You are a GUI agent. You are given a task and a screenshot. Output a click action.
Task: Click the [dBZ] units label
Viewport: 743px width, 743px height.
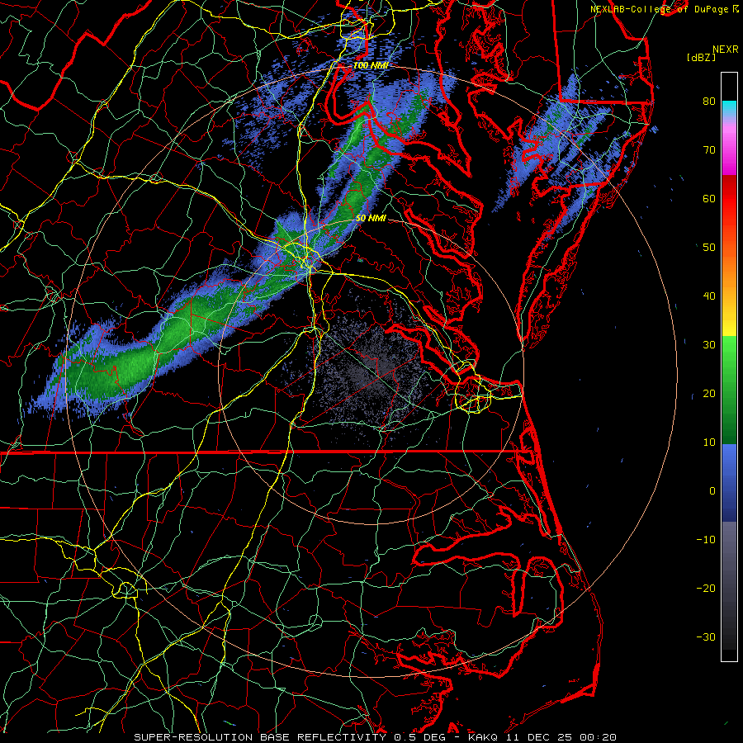[x=701, y=58]
